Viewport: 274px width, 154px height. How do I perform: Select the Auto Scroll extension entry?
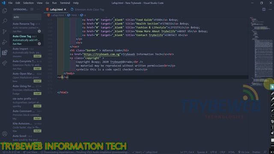27,138
